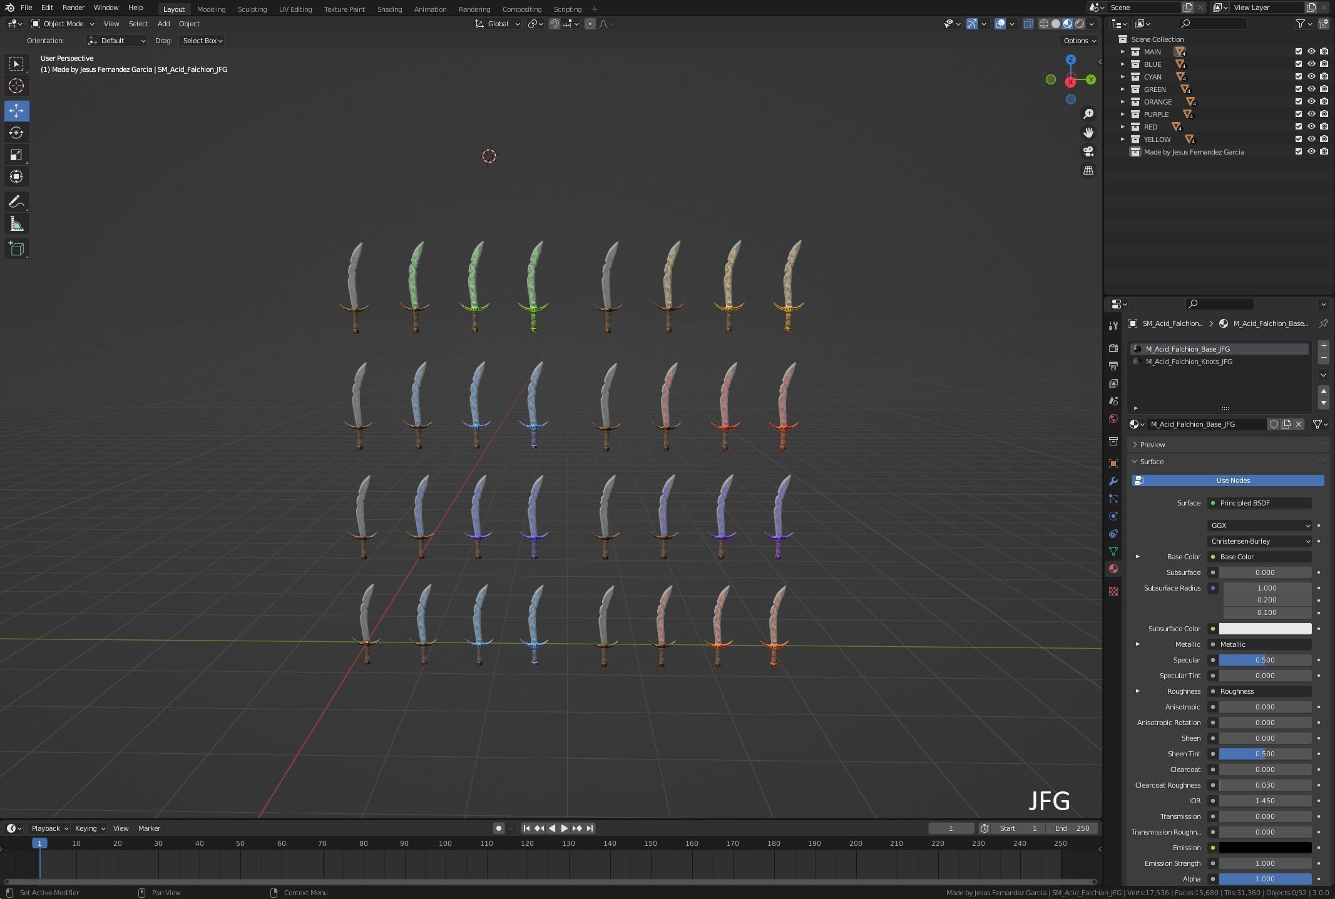This screenshot has height=899, width=1335.
Task: Open the Modifier properties wrench tab
Action: 1113,481
